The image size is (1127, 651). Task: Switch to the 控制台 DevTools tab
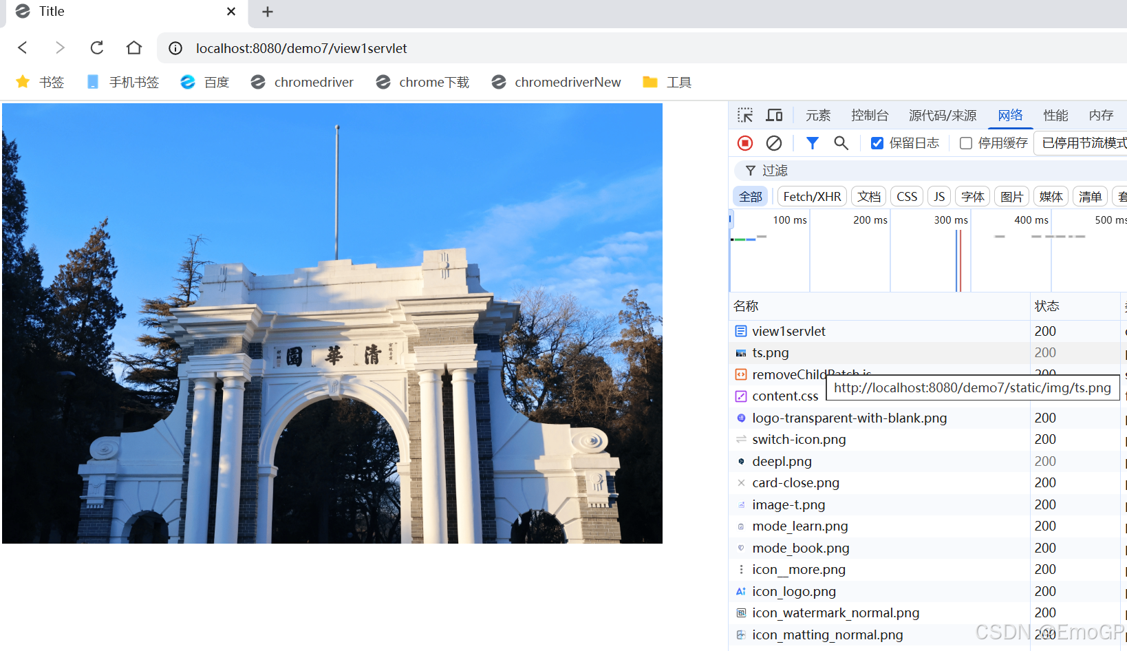point(870,115)
